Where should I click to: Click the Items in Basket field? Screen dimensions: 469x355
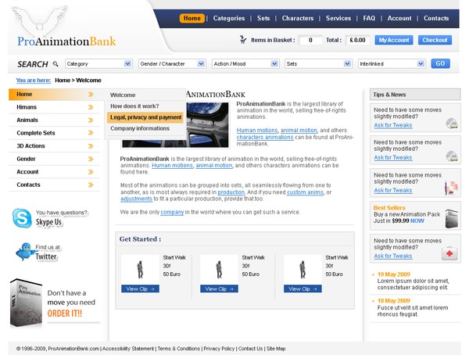click(310, 40)
